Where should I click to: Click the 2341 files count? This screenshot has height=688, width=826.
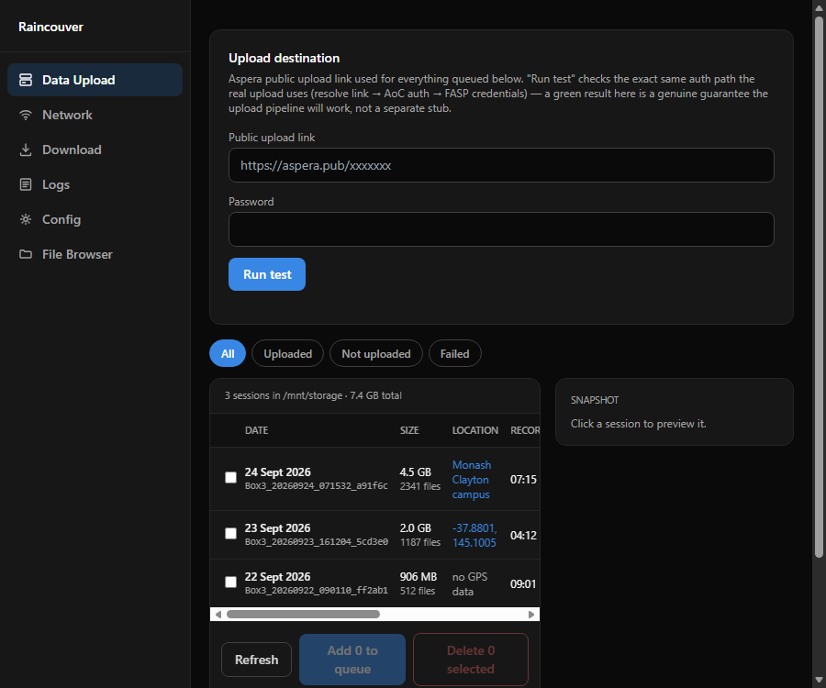click(419, 486)
